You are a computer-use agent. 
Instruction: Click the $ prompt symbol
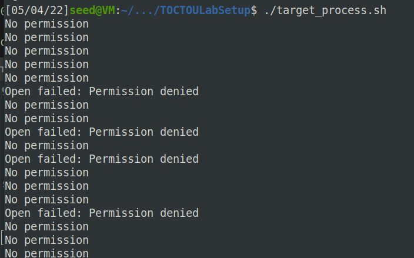click(x=253, y=11)
